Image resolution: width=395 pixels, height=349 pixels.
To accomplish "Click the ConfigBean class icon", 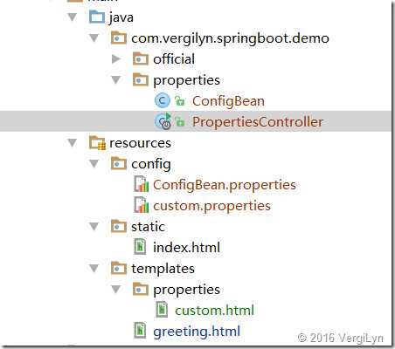I will click(162, 100).
